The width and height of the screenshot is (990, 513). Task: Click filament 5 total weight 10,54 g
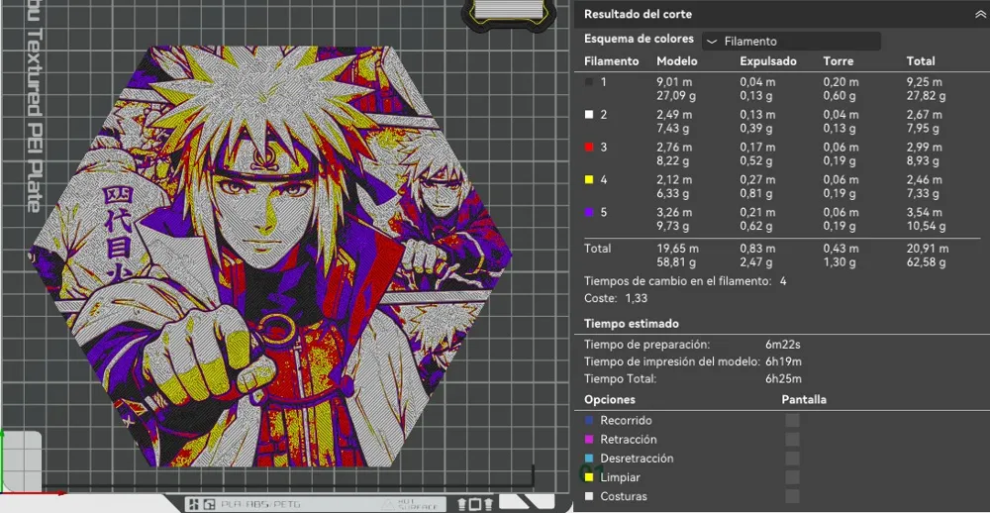pyautogui.click(x=927, y=228)
